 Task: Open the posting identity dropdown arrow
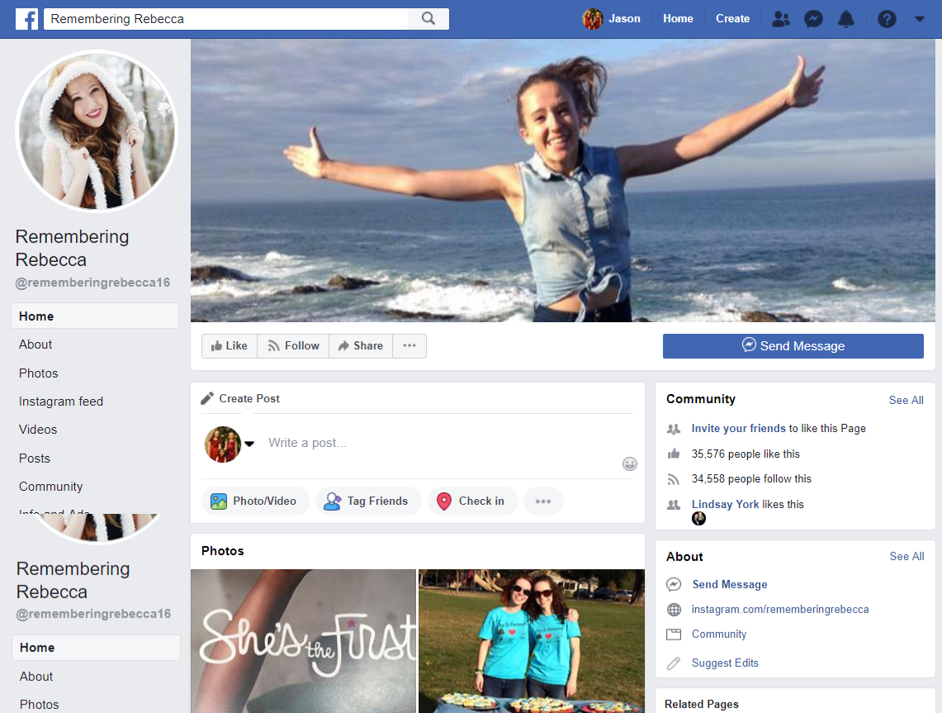[249, 444]
